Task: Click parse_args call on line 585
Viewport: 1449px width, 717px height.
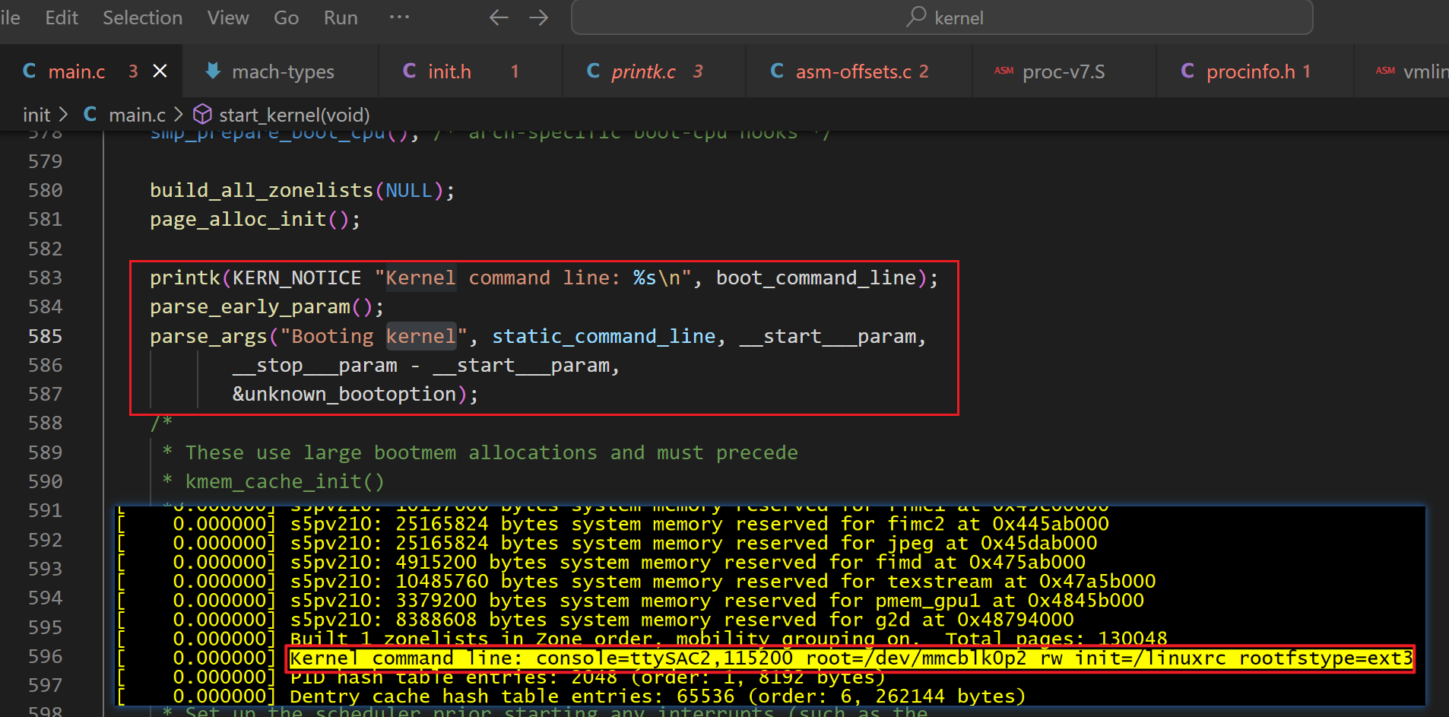Action: pos(208,337)
